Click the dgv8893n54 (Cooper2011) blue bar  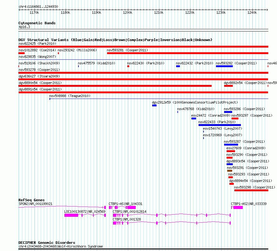tap(230, 164)
